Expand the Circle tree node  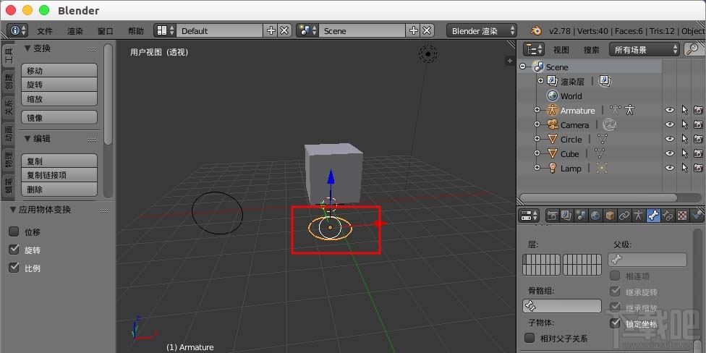point(537,139)
